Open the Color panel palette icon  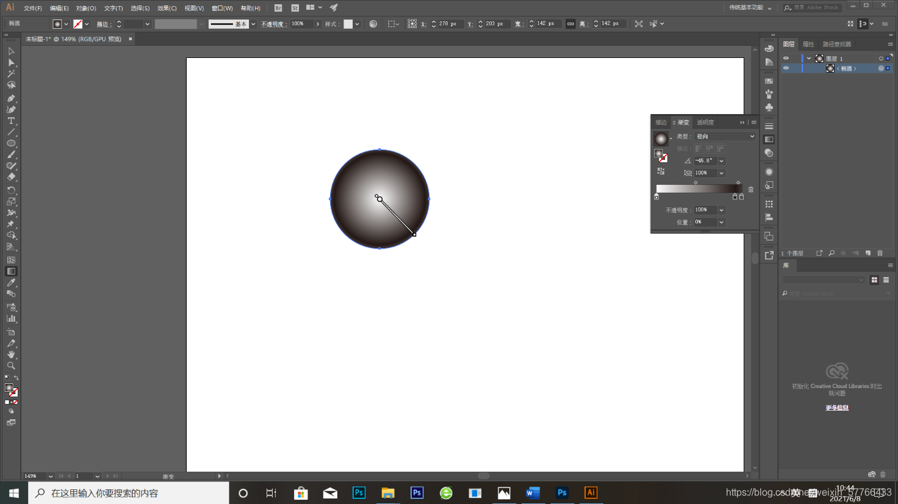coord(769,49)
